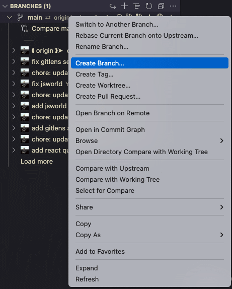Viewport: 232px width, 289px height.
Task: Click the collapse all icon in Branches header
Action: 161,6
